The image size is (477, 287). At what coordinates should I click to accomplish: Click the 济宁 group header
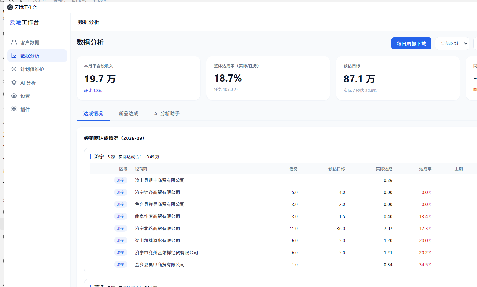(99, 156)
